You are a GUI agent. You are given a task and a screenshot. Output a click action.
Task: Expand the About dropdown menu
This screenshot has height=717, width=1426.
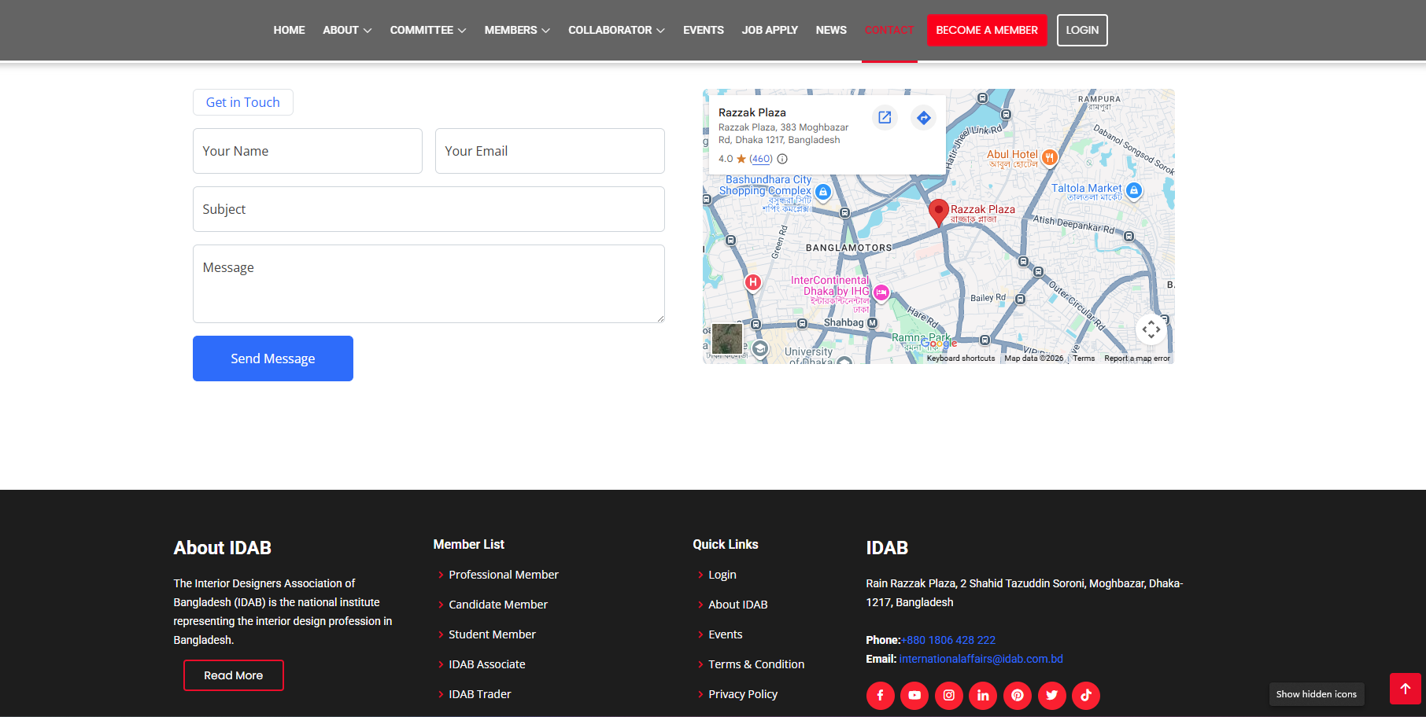[347, 30]
